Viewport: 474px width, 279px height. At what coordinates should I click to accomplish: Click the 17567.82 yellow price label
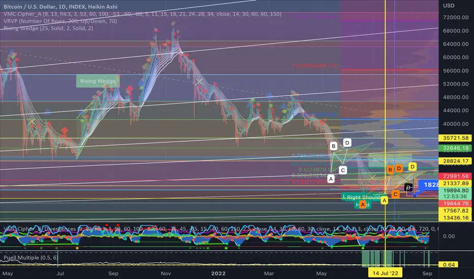[x=455, y=211]
